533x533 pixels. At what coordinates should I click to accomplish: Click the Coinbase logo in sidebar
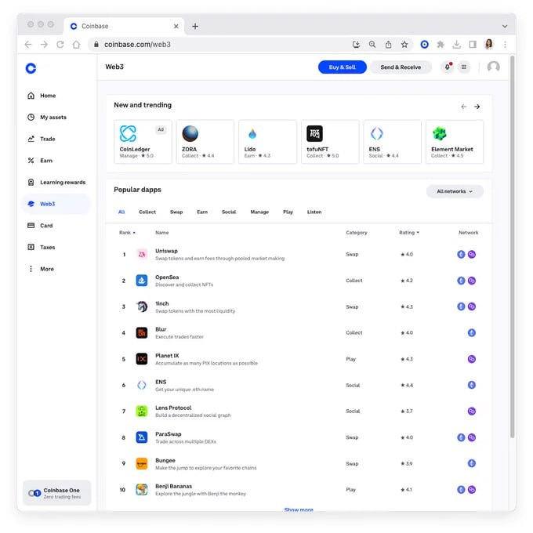pos(31,68)
